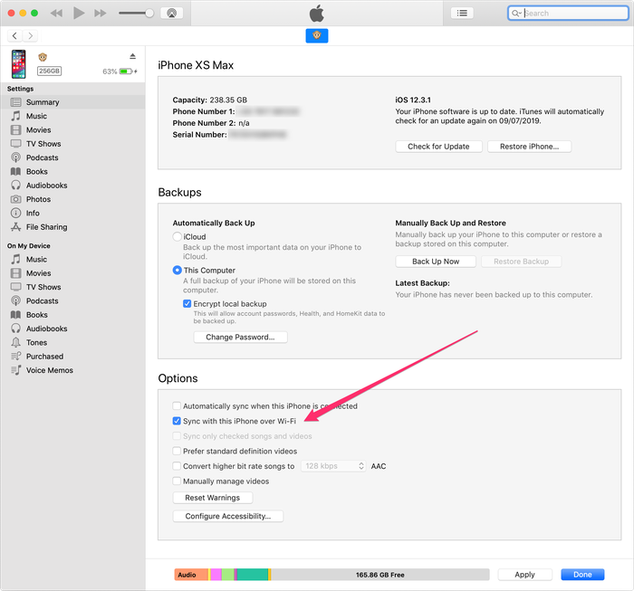Click the Voice Memos icon
Image resolution: width=634 pixels, height=591 pixels.
(x=15, y=370)
